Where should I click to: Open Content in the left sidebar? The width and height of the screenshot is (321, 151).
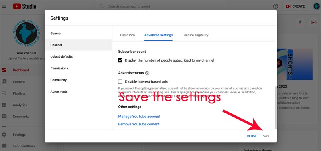point(19,82)
